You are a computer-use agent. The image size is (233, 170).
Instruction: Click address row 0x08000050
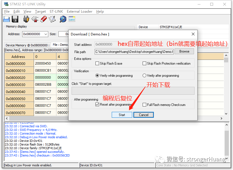point(19,99)
